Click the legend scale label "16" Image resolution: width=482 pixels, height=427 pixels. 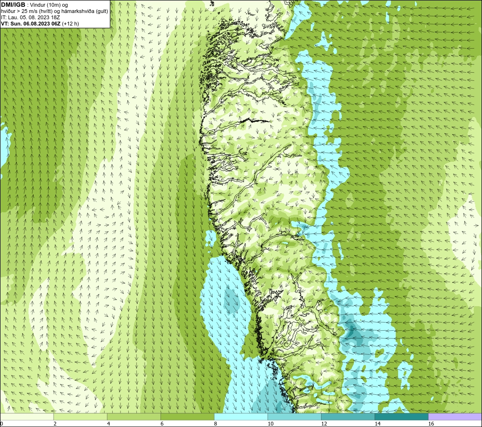431,424
